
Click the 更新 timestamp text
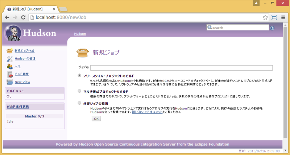(x=259, y=151)
